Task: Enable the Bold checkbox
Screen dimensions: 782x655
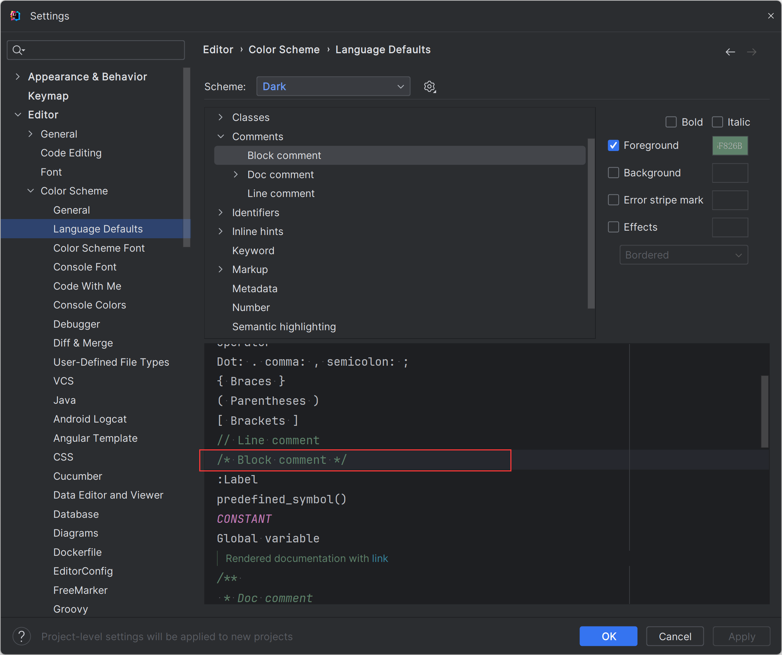Action: pyautogui.click(x=671, y=122)
